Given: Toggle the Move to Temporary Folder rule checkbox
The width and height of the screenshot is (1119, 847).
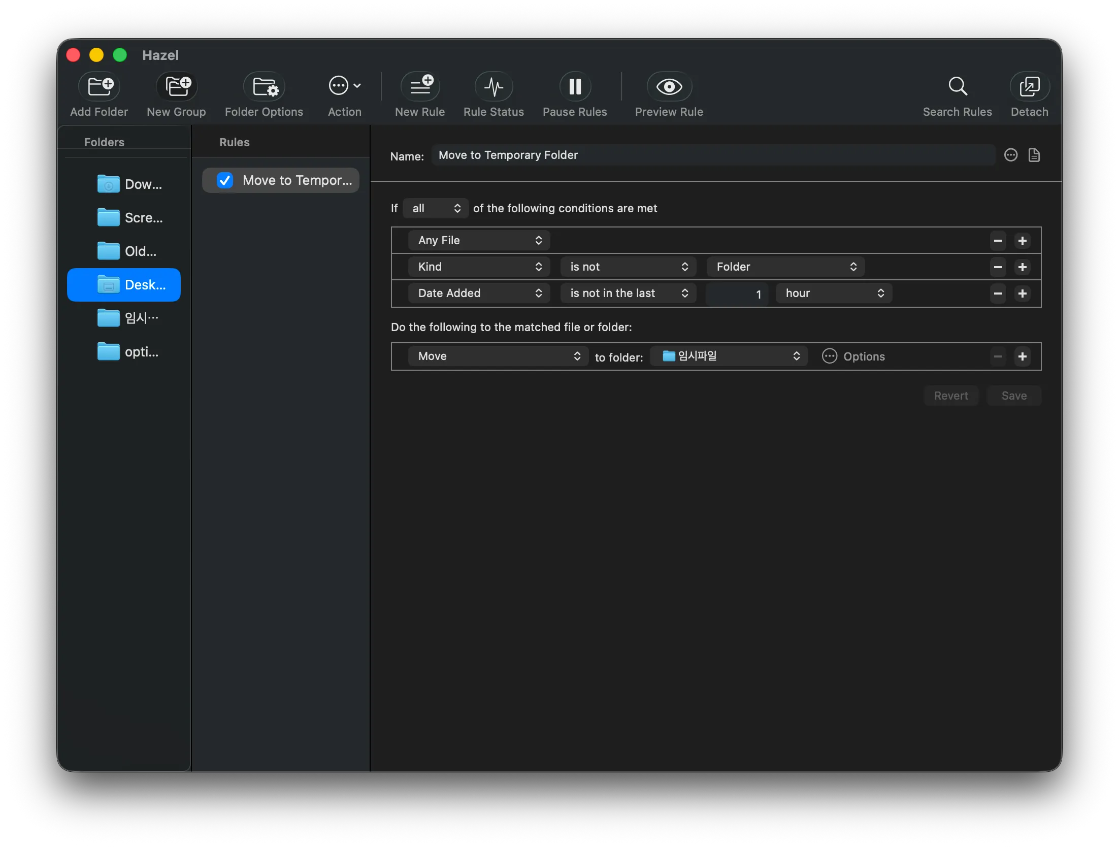Looking at the screenshot, I should [225, 180].
